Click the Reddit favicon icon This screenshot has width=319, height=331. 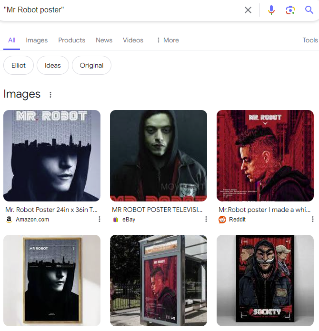coord(222,220)
